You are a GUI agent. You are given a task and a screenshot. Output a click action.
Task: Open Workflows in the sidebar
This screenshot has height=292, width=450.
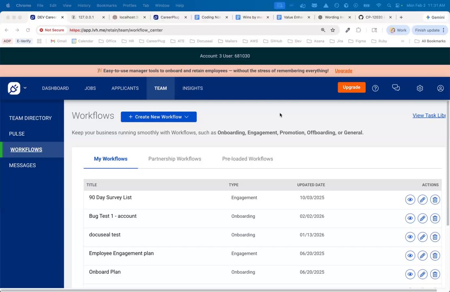tap(26, 150)
